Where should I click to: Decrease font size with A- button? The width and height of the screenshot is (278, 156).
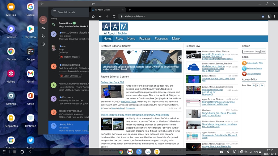click(254, 85)
